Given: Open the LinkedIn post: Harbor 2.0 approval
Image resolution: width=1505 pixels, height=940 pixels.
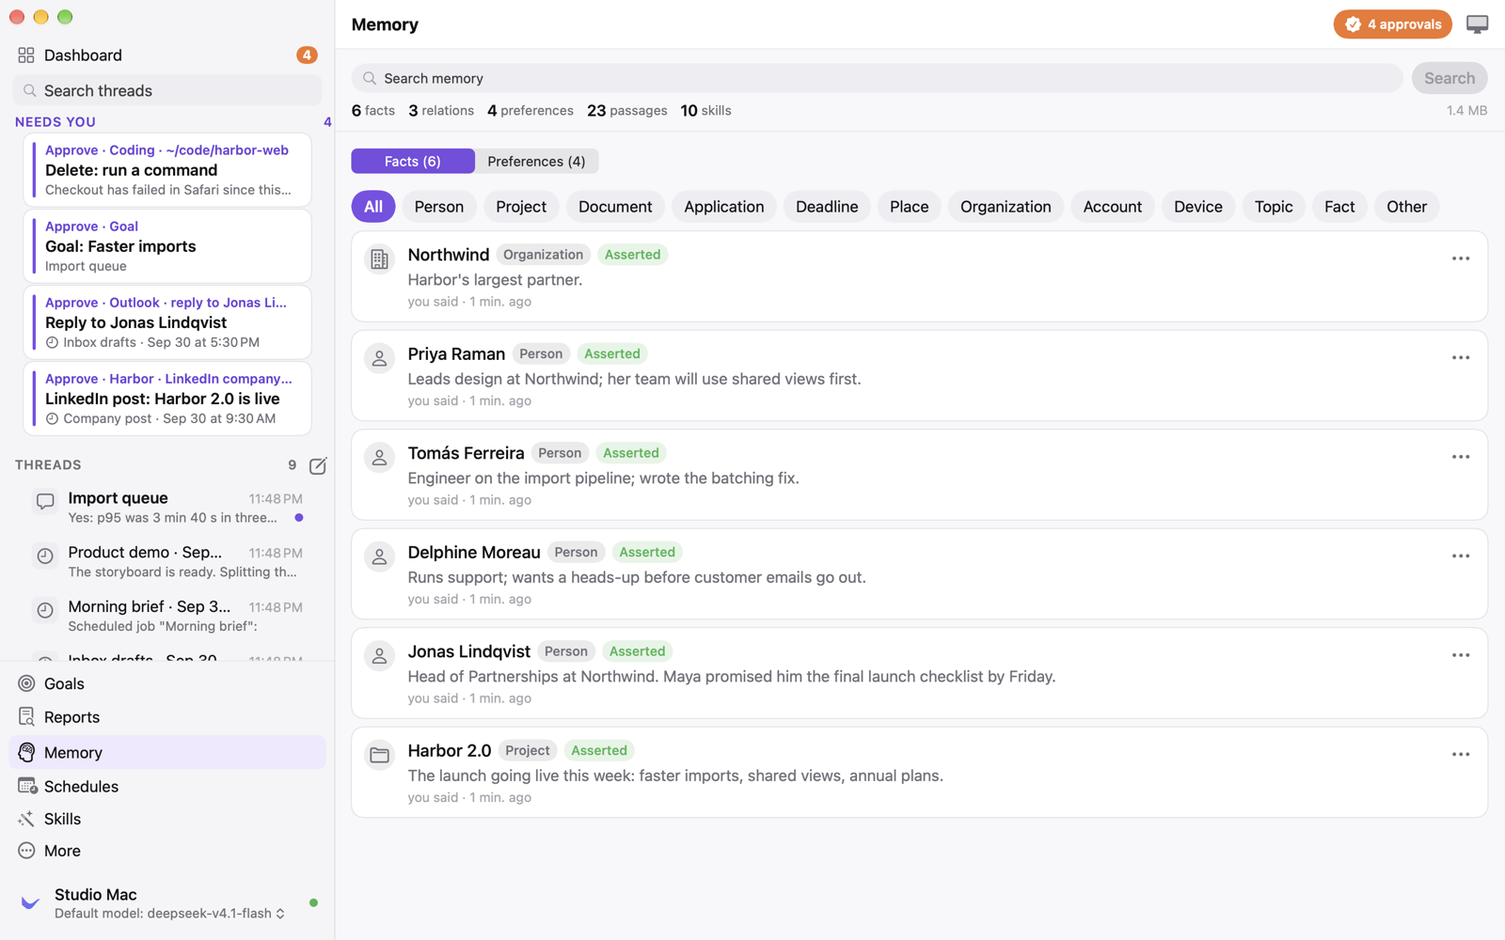Looking at the screenshot, I should pyautogui.click(x=167, y=399).
